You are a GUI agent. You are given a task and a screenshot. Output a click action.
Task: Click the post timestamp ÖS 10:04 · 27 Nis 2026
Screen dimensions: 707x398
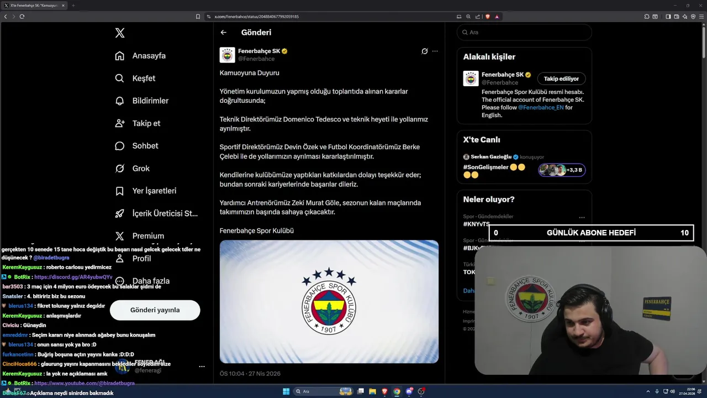pyautogui.click(x=250, y=374)
